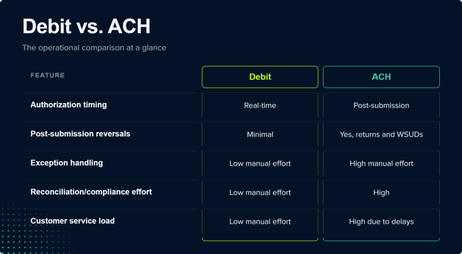Click the subtitle "The operational comparison at a glance"
Image resolution: width=462 pixels, height=254 pixels.
coord(94,48)
